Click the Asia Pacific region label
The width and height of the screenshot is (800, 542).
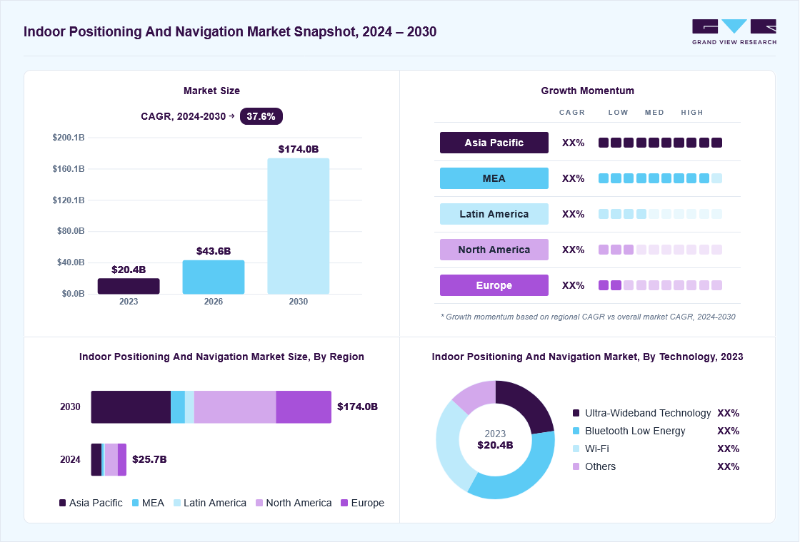494,143
